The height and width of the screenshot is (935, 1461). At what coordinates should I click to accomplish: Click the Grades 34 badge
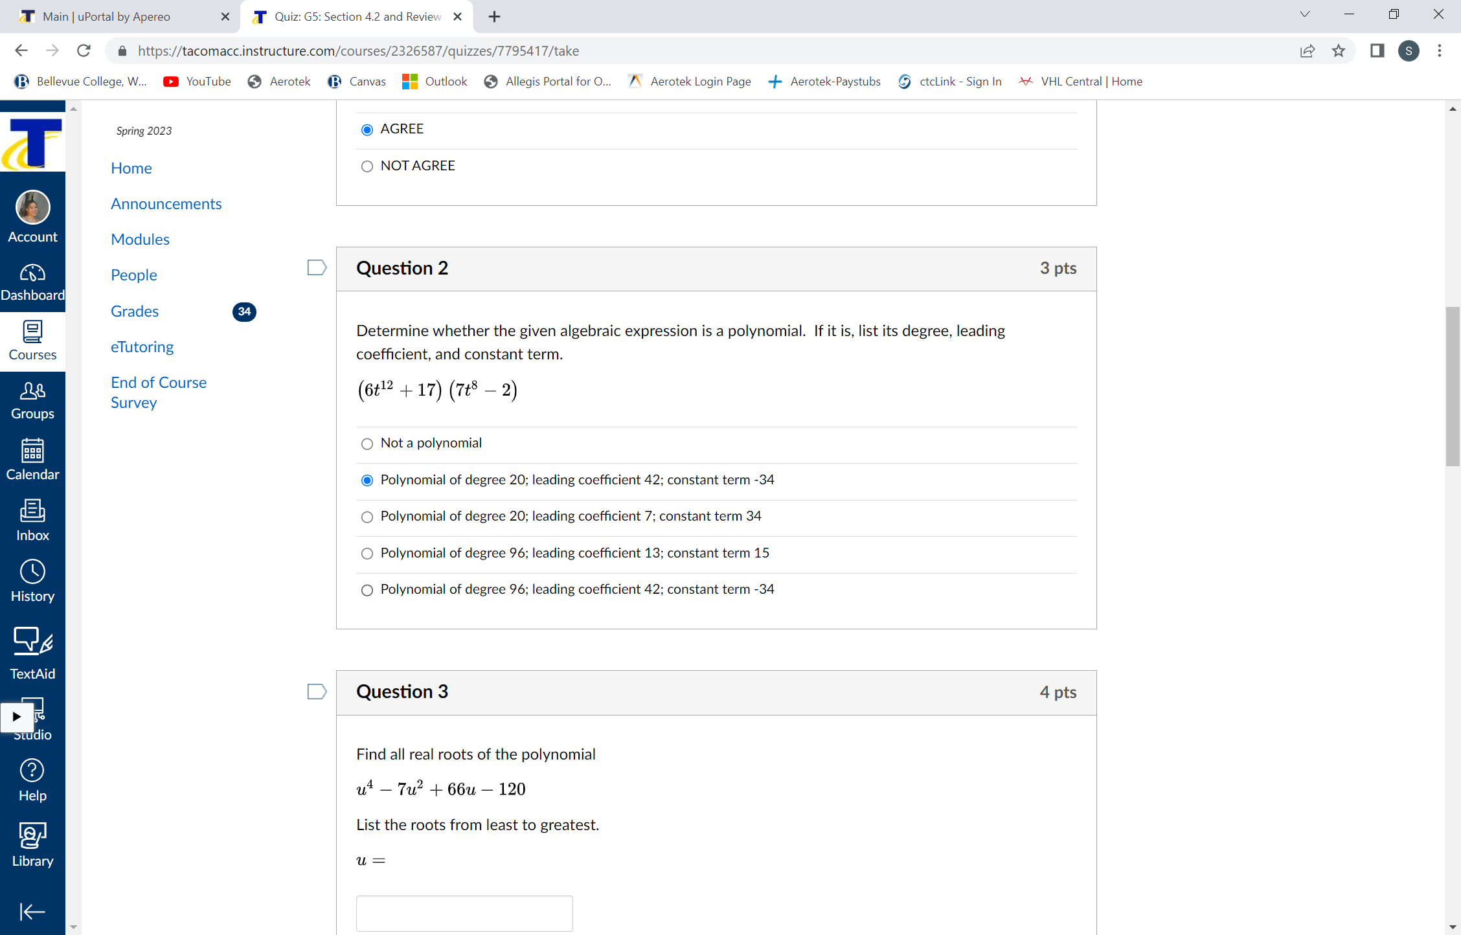pyautogui.click(x=244, y=311)
